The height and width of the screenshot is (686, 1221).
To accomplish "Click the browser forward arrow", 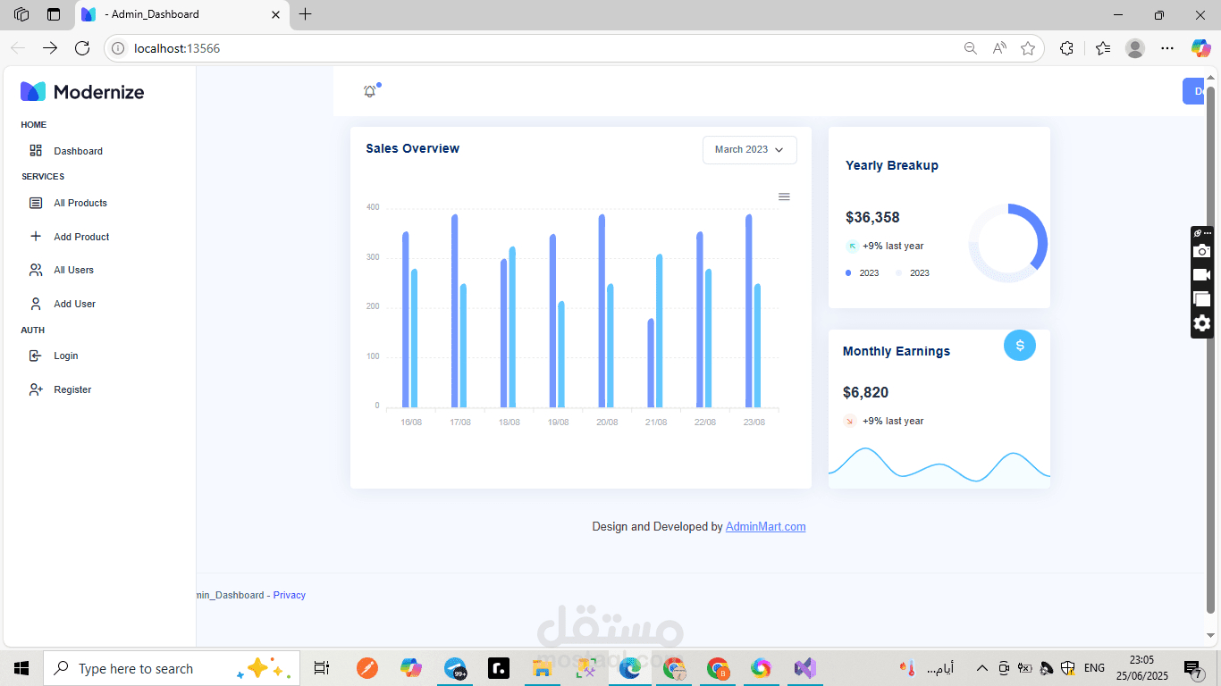I will point(50,48).
